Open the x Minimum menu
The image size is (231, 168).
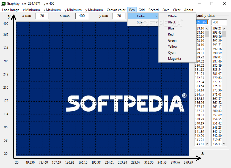(31, 10)
